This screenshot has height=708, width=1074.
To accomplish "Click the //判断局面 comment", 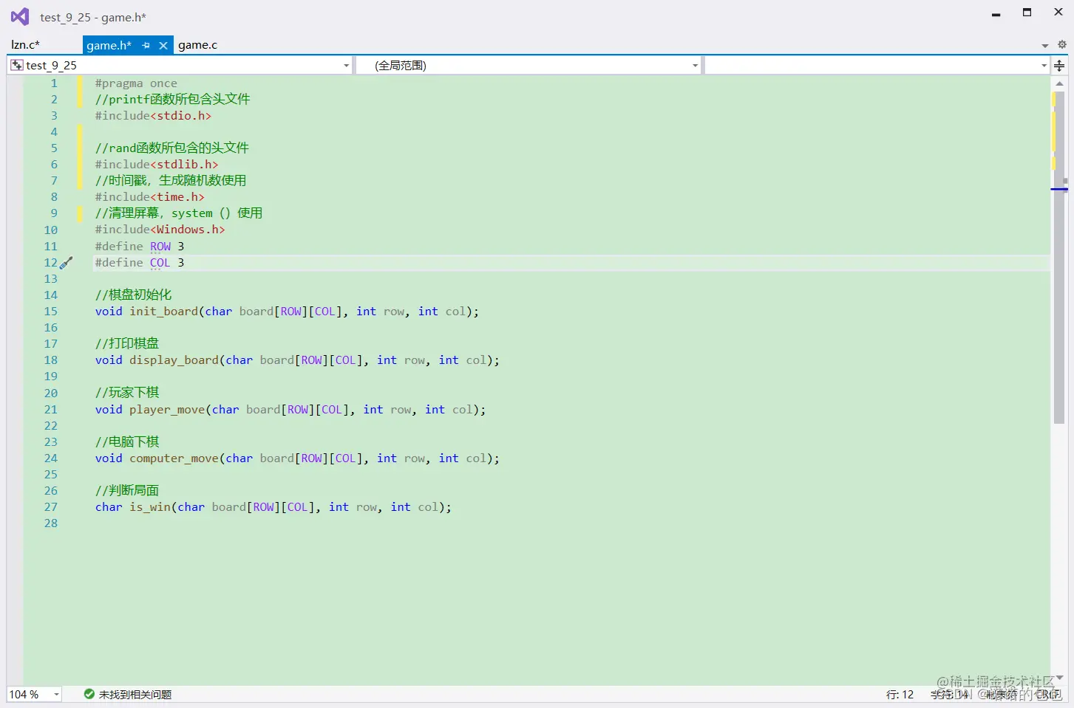I will [x=127, y=490].
